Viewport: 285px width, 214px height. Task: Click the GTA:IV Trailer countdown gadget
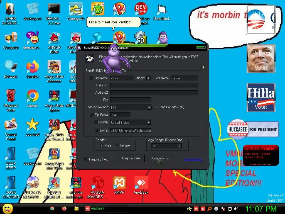(x=261, y=155)
